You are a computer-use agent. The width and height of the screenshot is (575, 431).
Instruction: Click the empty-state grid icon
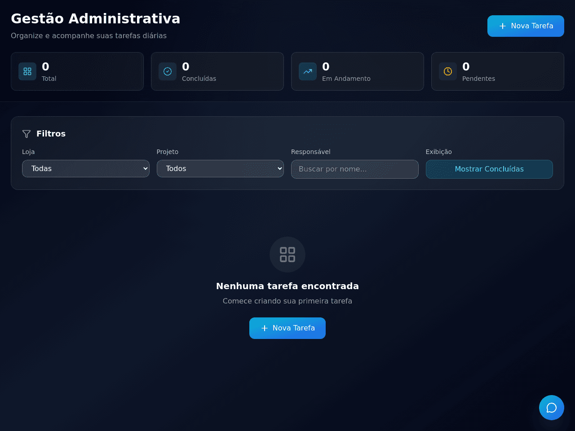287,255
